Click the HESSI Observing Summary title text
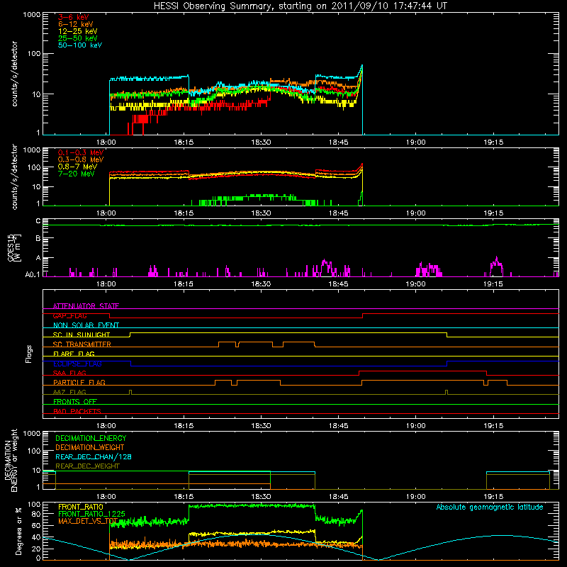The image size is (567, 567). (300, 6)
